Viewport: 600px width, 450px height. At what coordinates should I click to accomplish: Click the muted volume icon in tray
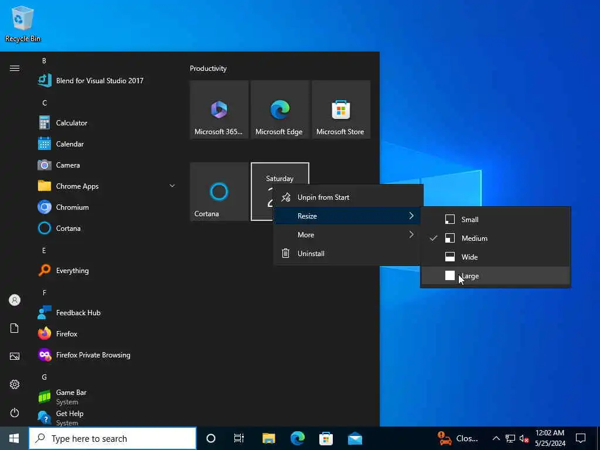tap(524, 438)
